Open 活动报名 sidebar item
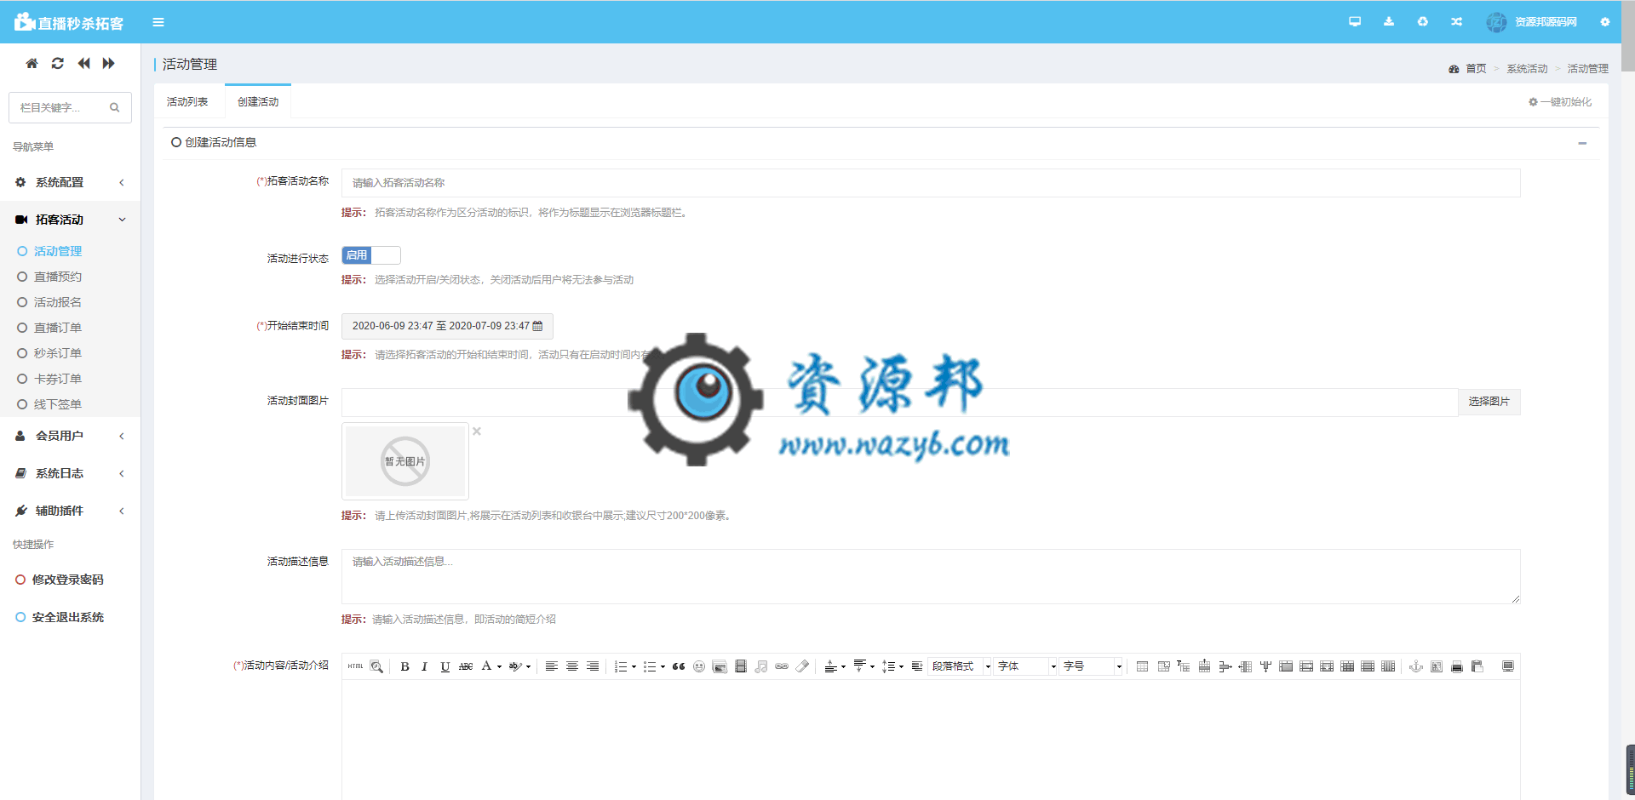Viewport: 1635px width, 800px height. click(58, 302)
